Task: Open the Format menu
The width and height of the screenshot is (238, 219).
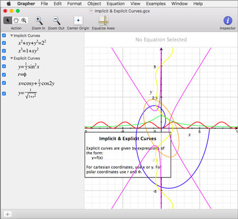Action: click(x=75, y=4)
